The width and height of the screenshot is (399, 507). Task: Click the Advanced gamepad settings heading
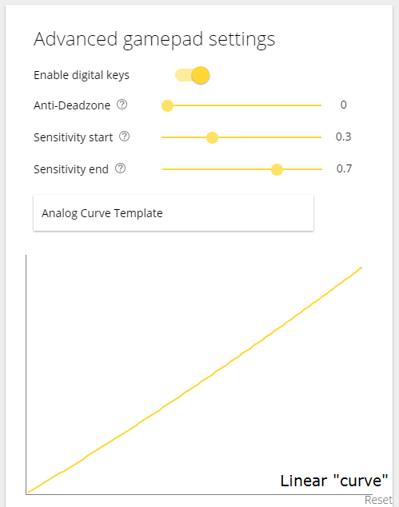coord(154,40)
